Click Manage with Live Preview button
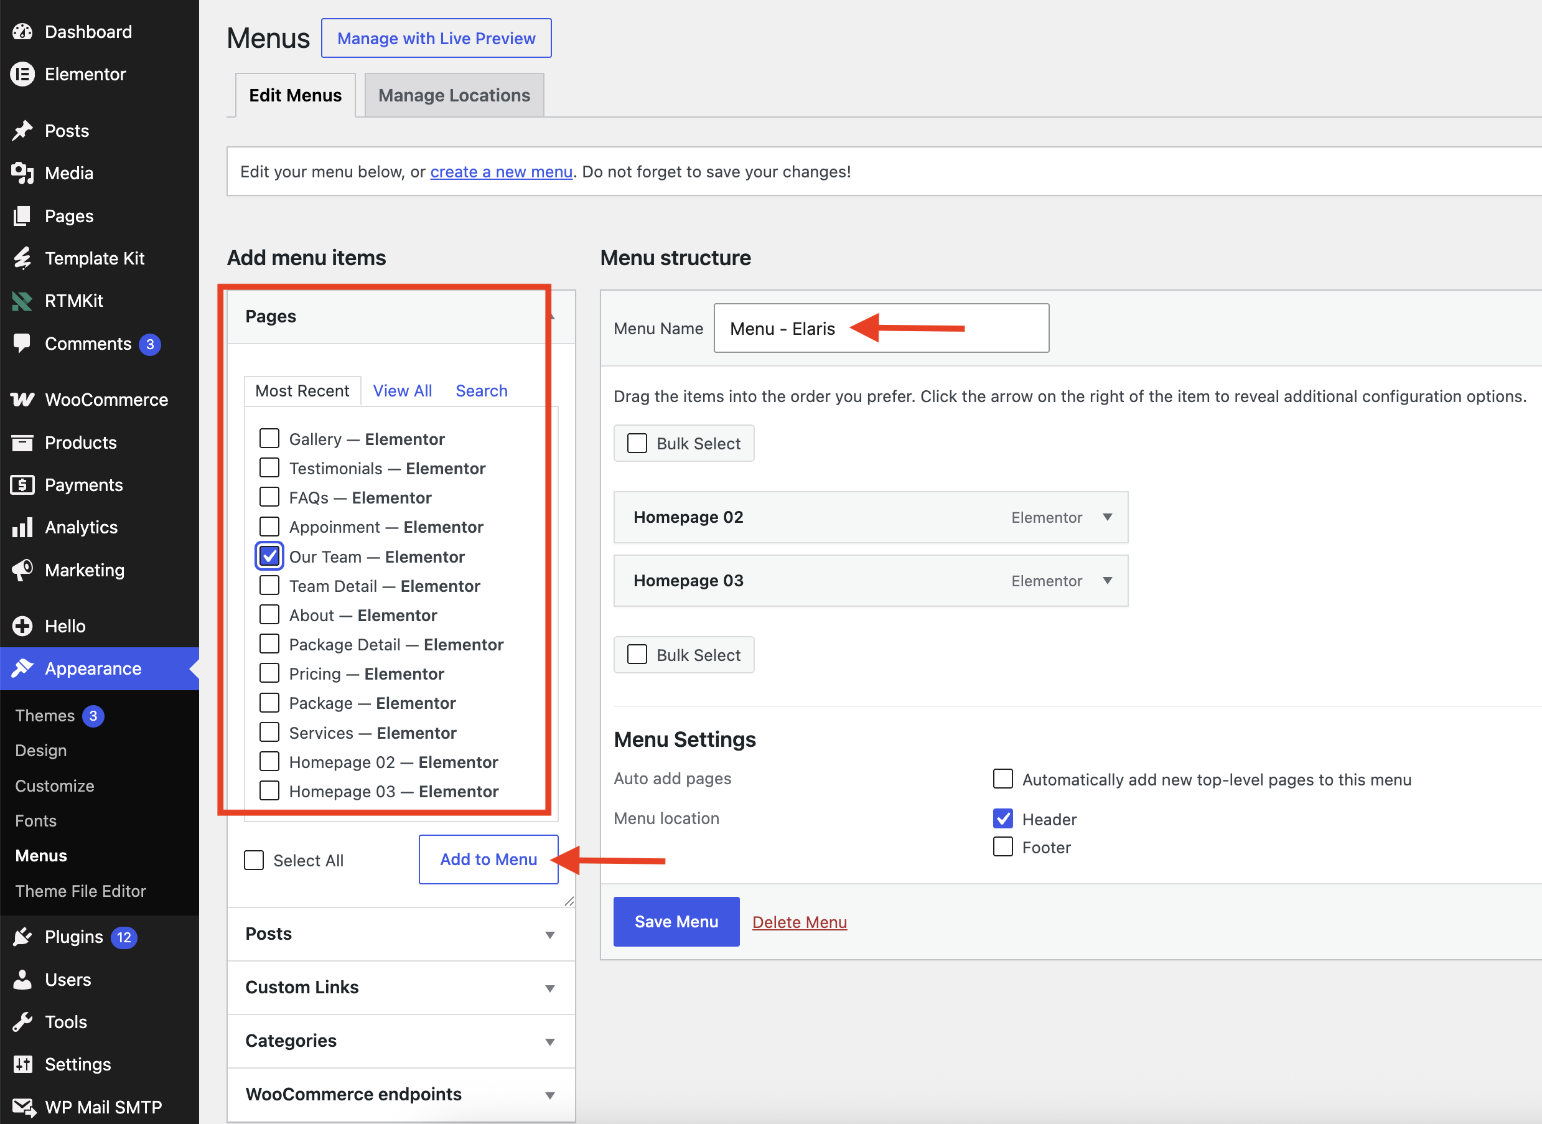Viewport: 1542px width, 1124px height. [x=436, y=38]
